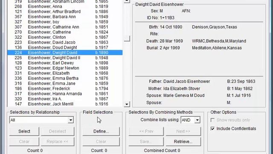Select Eisenhower, Elizabeth b.1868 row
The height and width of the screenshot is (154, 273).
65,73
